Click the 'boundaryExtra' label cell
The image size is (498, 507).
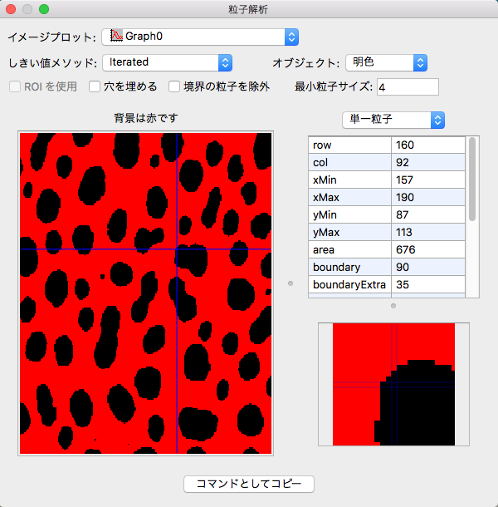(x=349, y=284)
